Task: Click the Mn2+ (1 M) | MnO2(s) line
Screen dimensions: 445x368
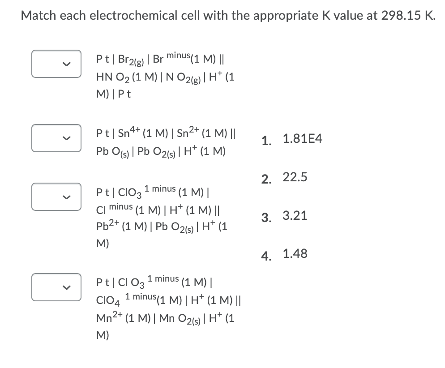Action: pyautogui.click(x=164, y=316)
